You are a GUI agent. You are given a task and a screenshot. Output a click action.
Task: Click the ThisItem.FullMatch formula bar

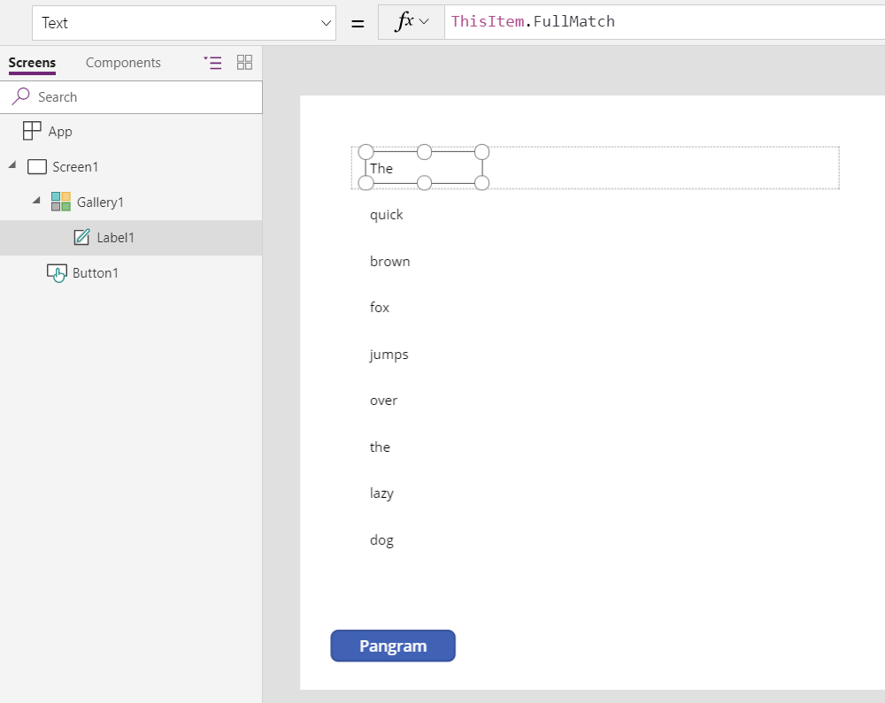tap(665, 22)
